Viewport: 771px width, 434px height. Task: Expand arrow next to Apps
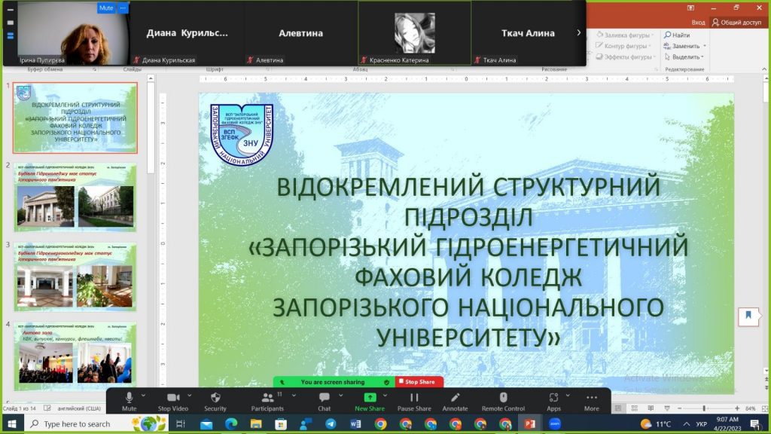[568, 395]
